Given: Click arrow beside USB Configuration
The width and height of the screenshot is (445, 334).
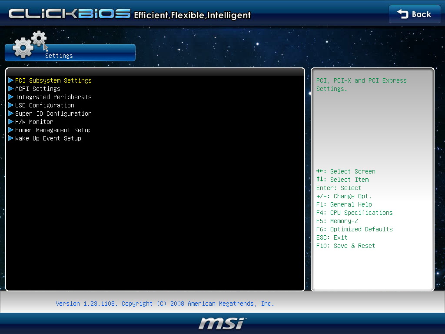Looking at the screenshot, I should 11,105.
